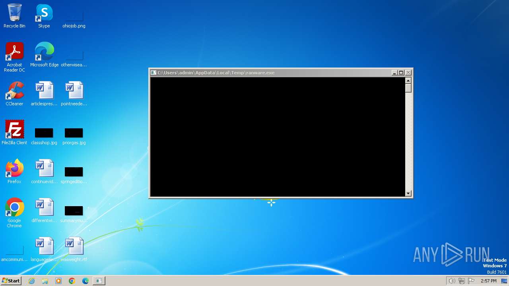
Task: Click the volume speaker tray icon
Action: click(452, 281)
